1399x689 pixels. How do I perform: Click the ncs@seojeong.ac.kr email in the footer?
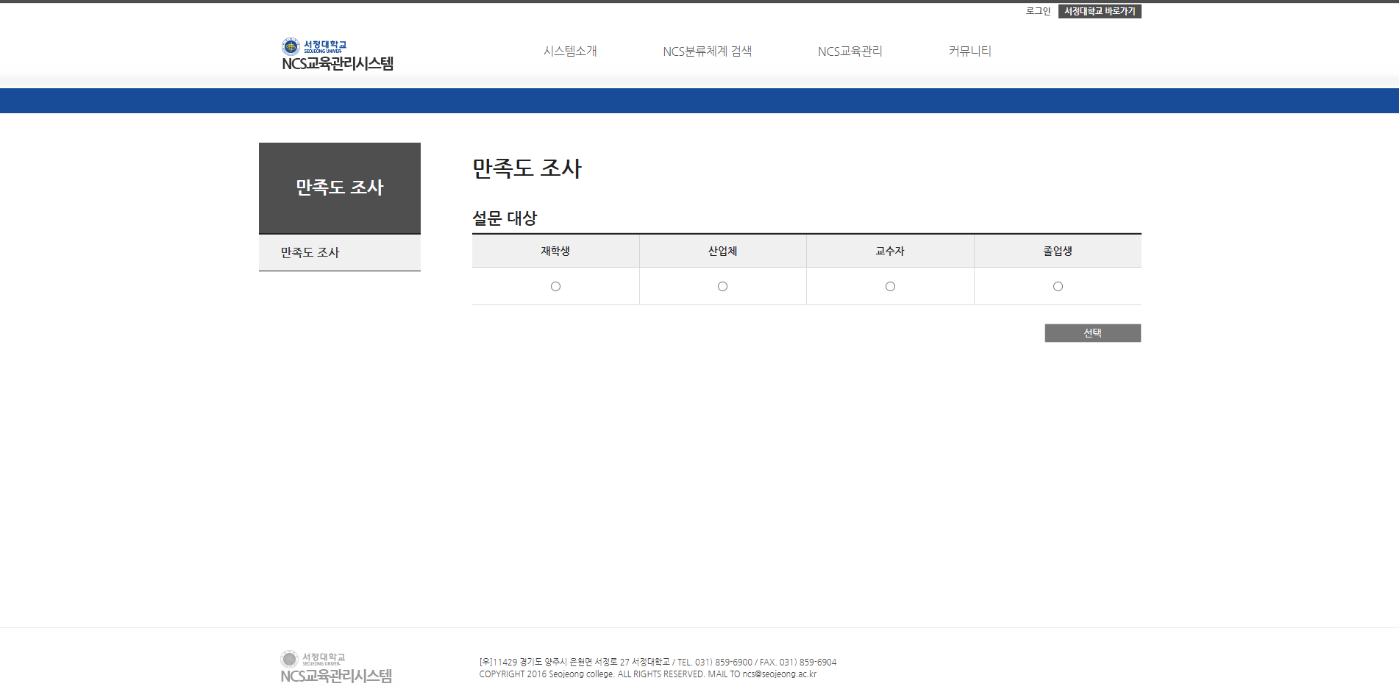(x=779, y=674)
